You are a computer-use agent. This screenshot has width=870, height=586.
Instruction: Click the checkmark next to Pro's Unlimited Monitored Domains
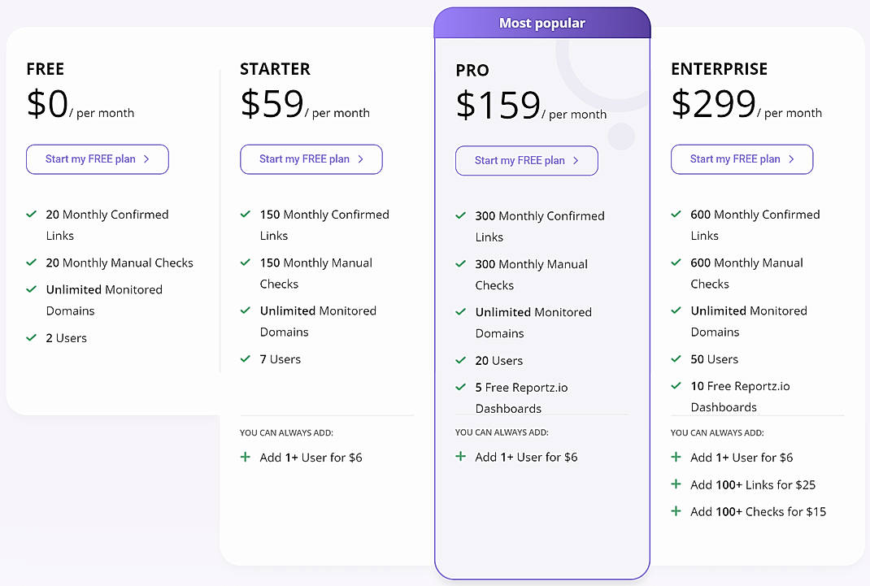[x=460, y=311]
